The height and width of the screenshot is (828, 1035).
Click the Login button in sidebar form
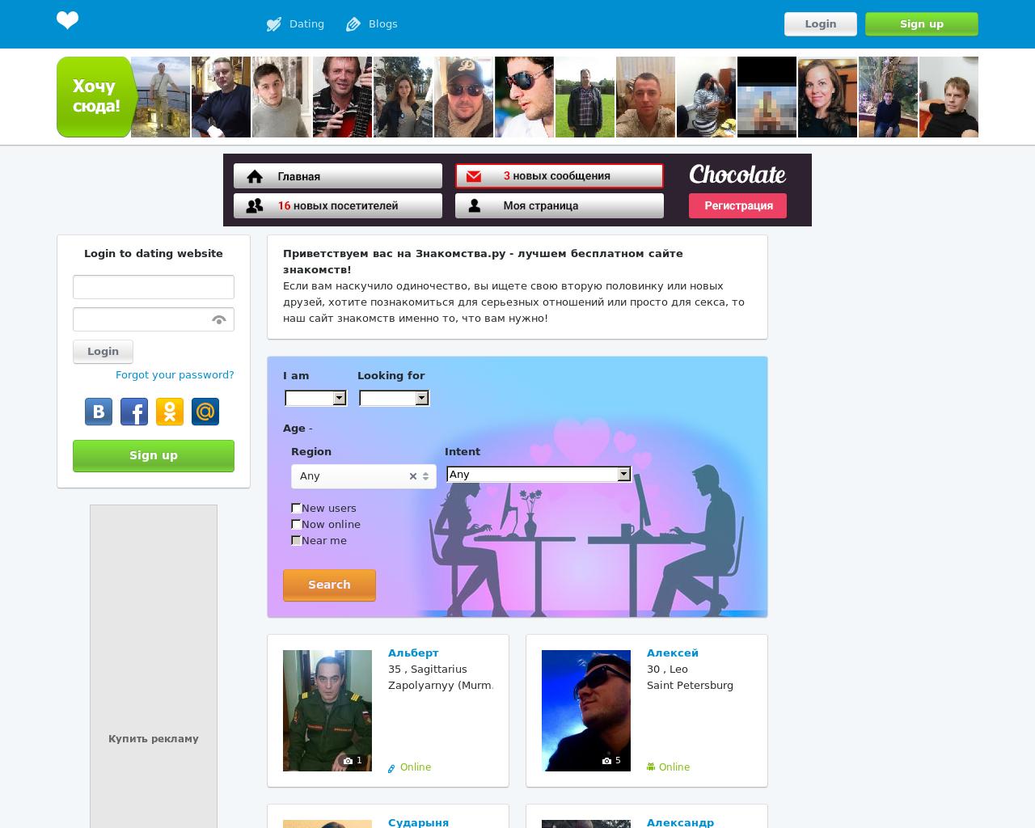(x=103, y=352)
